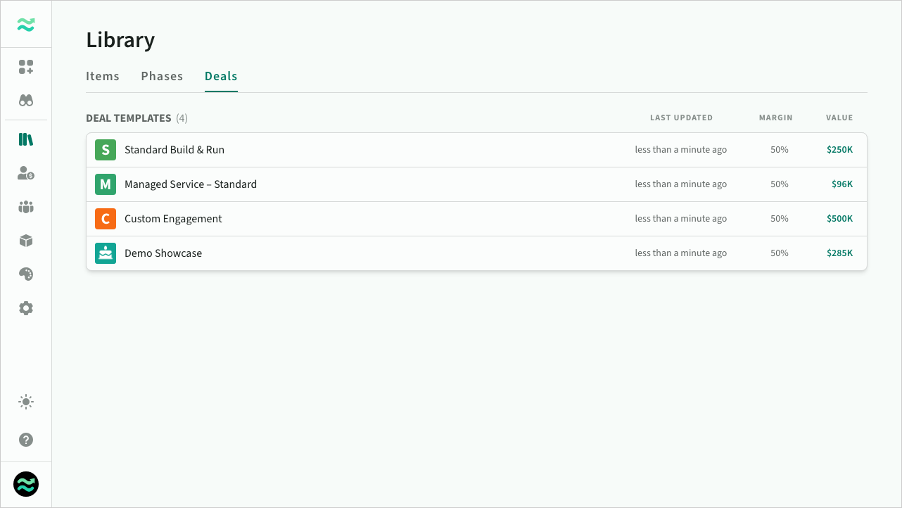
Task: Open the person with dollar rates icon
Action: (x=26, y=173)
